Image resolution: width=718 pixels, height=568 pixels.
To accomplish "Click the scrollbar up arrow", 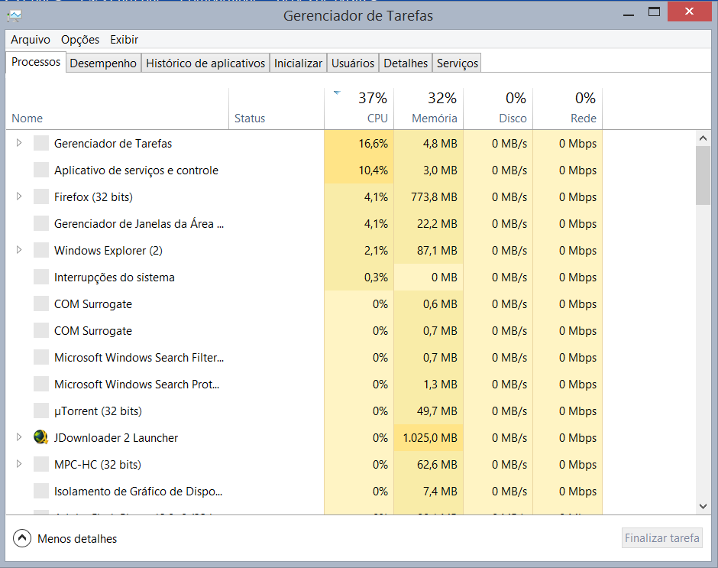I will 703,138.
